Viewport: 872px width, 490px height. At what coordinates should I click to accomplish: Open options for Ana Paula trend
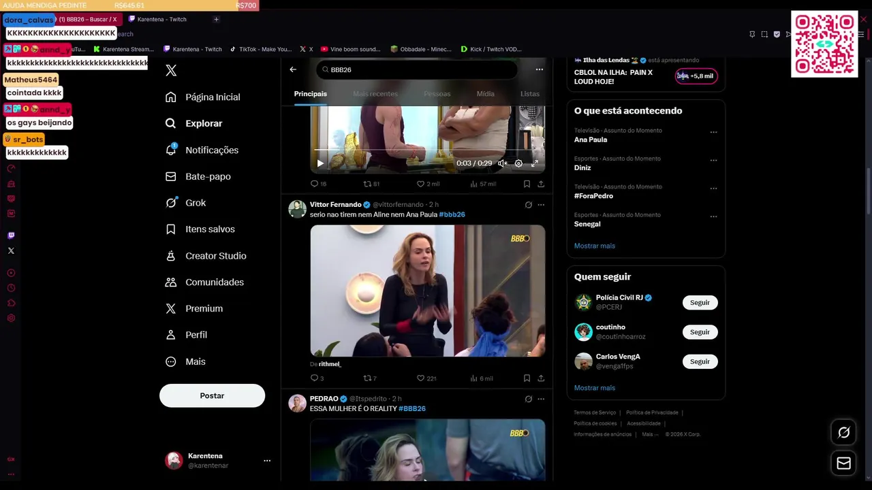[713, 132]
